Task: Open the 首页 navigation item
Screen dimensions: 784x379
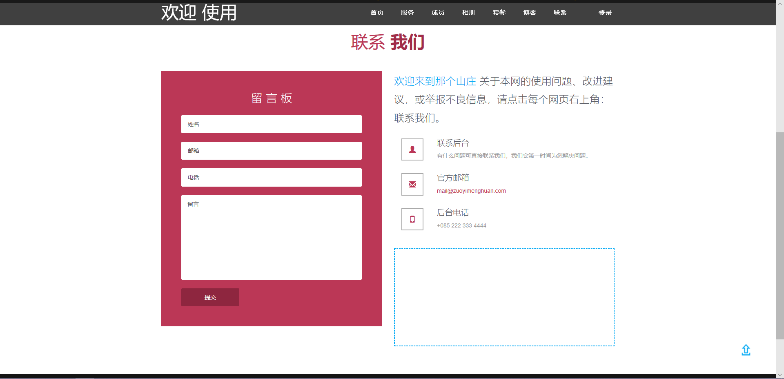Action: [377, 13]
